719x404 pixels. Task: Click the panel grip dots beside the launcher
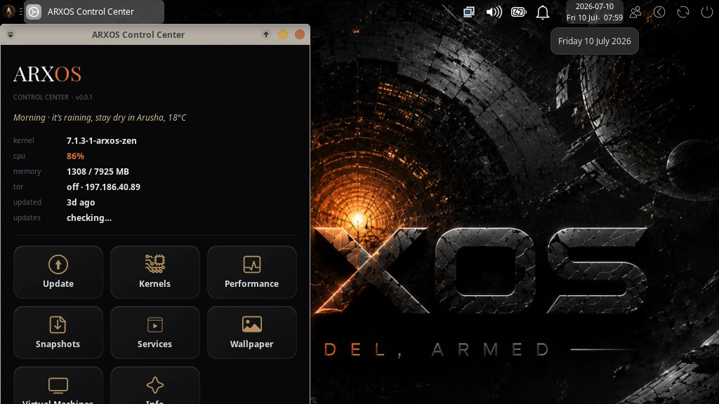pos(20,11)
